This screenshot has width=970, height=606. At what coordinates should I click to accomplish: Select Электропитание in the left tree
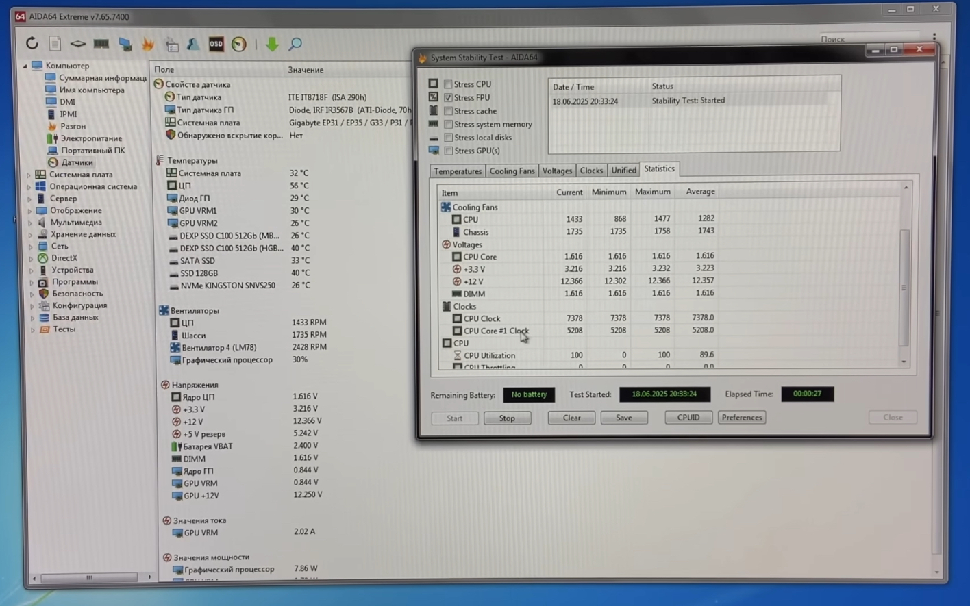pos(91,138)
